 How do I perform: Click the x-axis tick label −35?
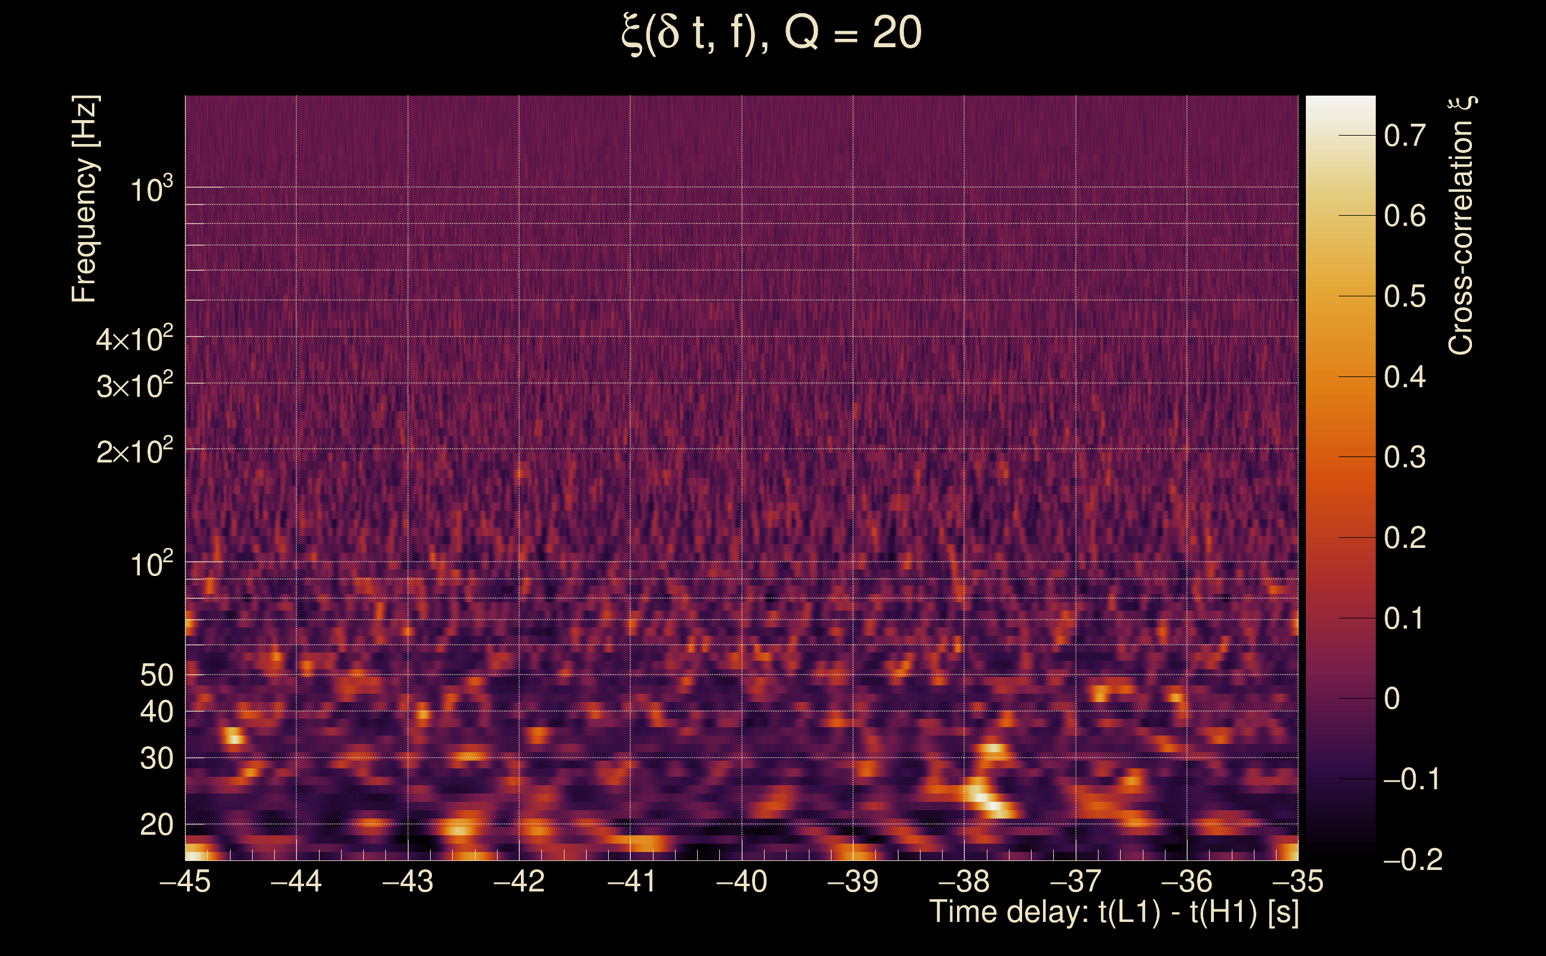point(1297,881)
